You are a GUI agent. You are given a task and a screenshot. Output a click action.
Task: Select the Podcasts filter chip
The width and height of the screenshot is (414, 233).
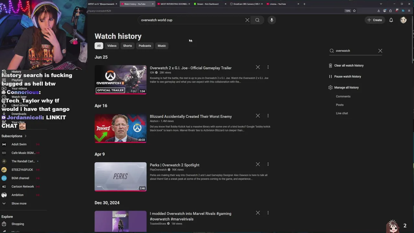click(x=145, y=46)
